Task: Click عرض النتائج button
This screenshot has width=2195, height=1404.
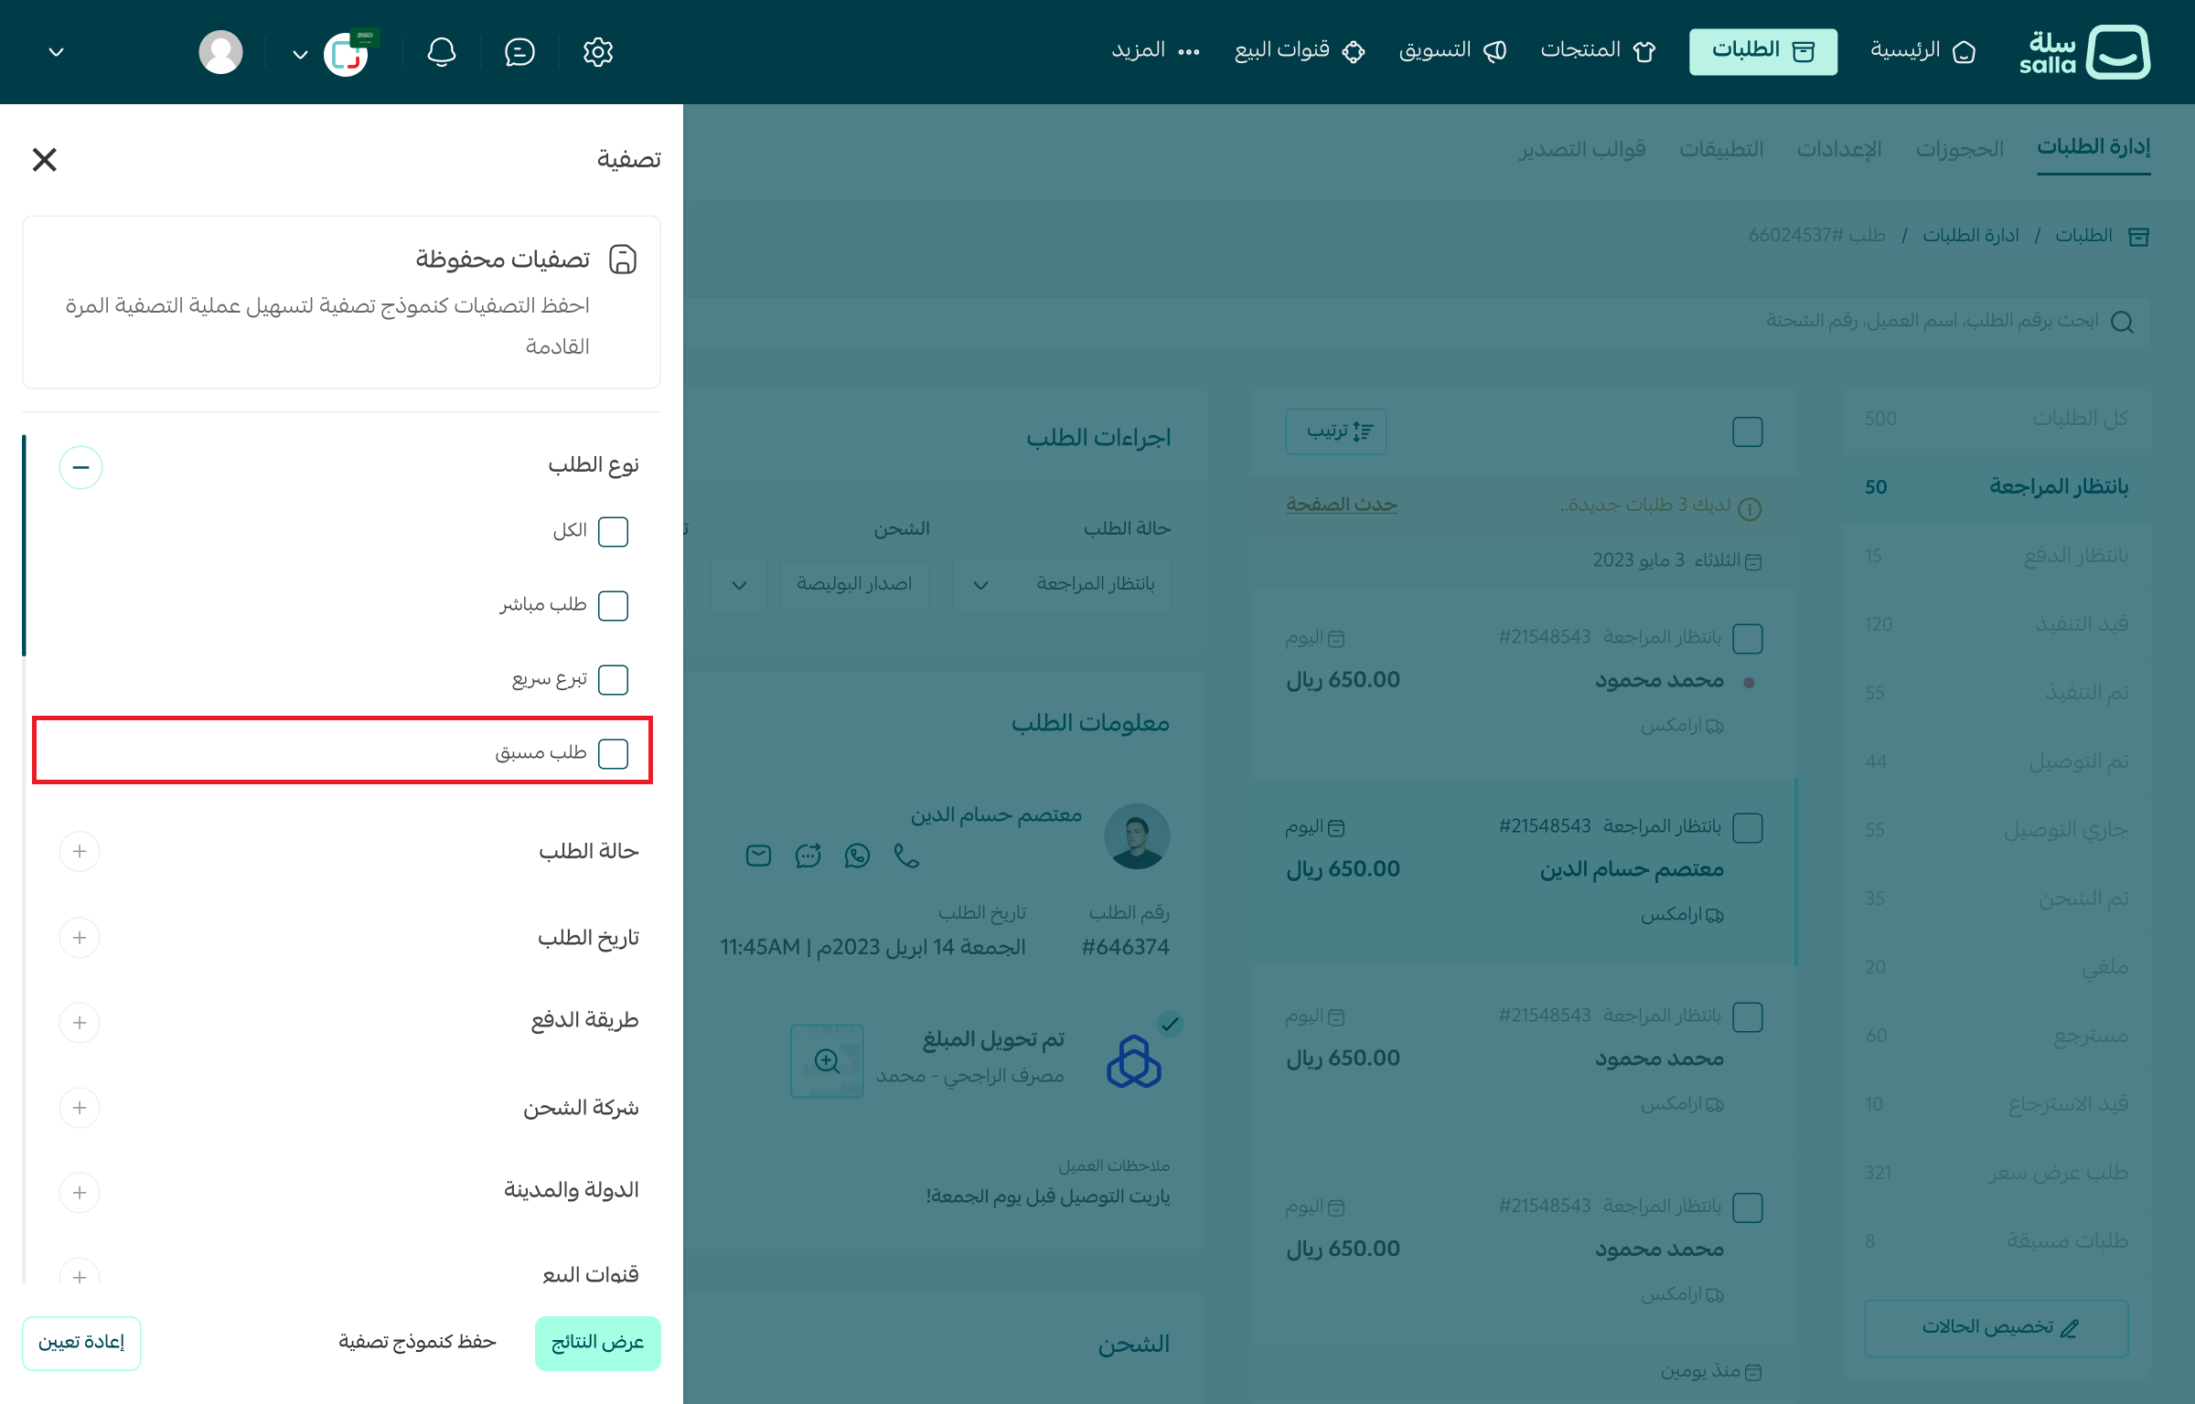Action: tap(597, 1342)
